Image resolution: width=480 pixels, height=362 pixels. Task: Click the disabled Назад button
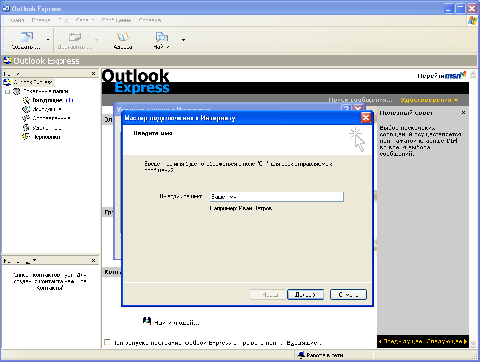coord(268,295)
